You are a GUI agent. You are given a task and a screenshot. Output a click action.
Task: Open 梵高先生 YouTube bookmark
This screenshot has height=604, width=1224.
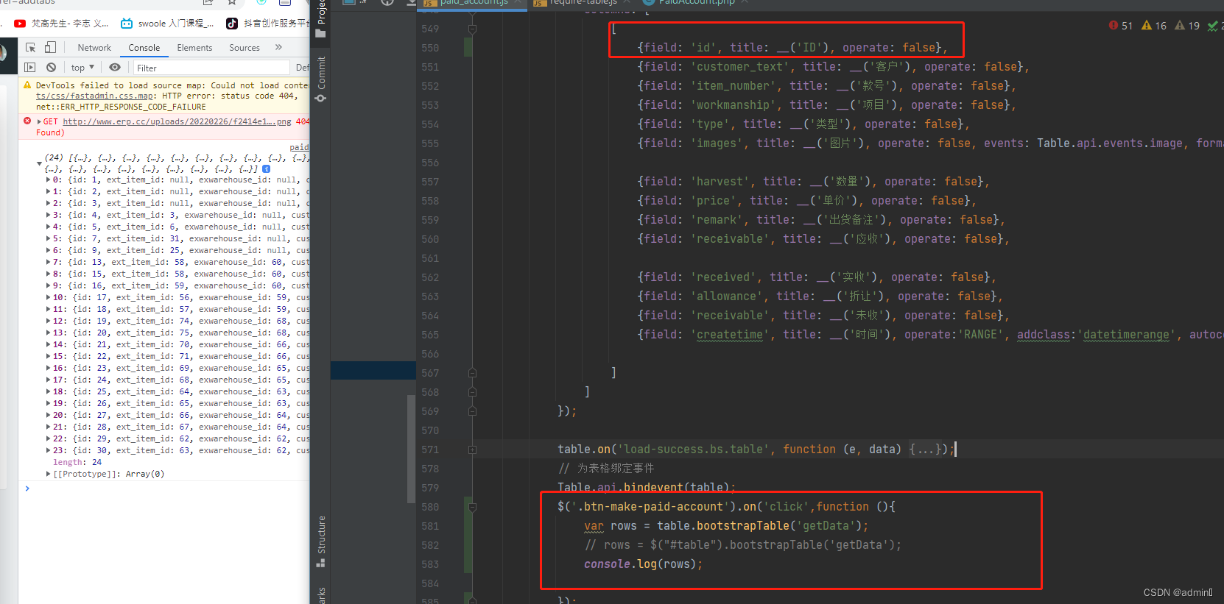[x=62, y=24]
